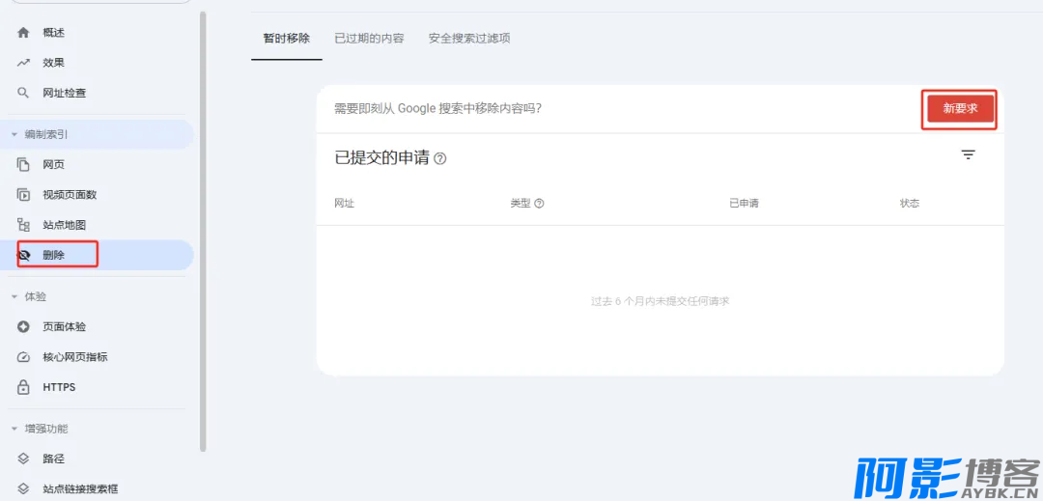Open 视频页面数 video icon
Viewport: 1043px width, 501px height.
pos(24,195)
